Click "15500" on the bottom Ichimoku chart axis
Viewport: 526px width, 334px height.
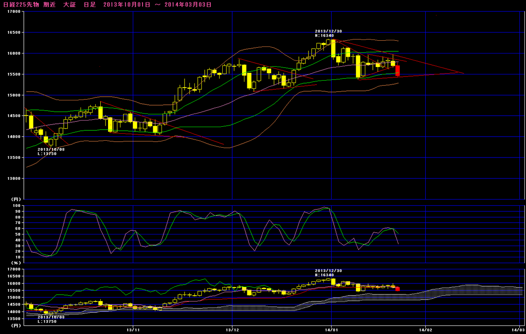(x=14, y=290)
